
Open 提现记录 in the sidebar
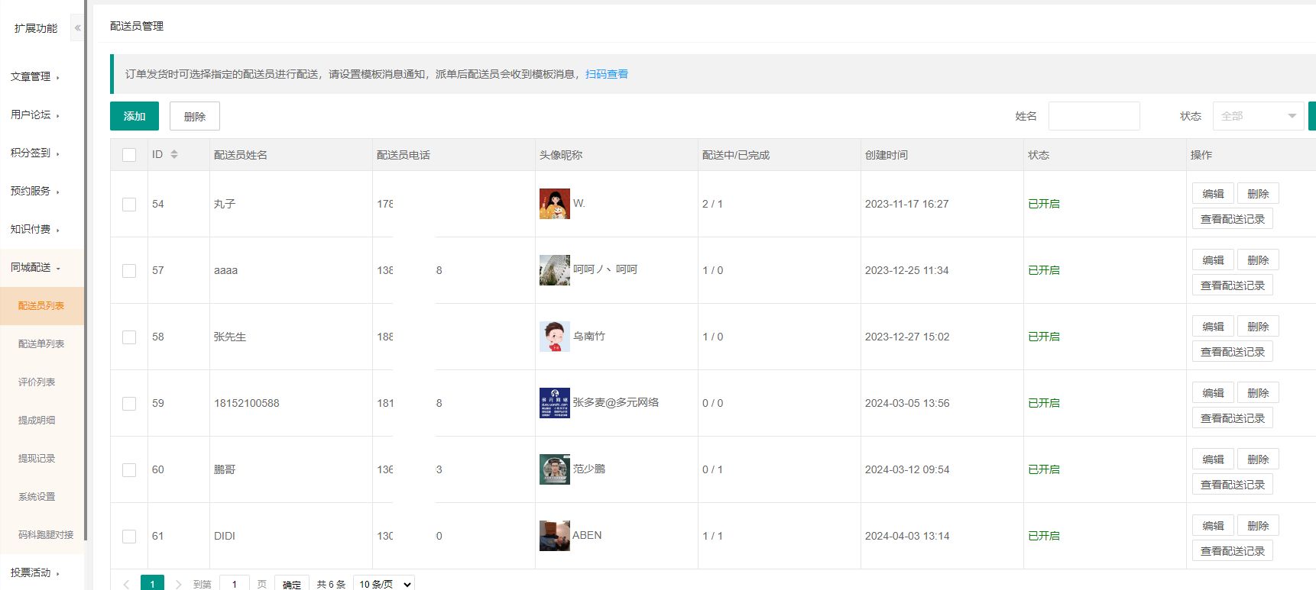pyautogui.click(x=37, y=458)
